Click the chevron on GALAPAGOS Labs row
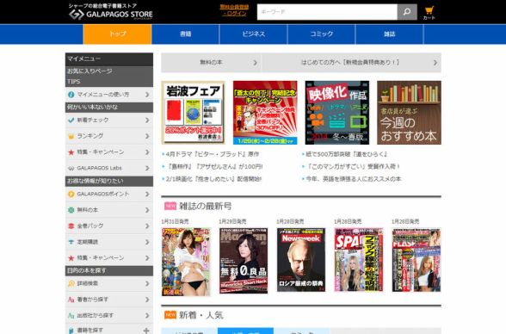Screen dimensions: 506x334 [x=147, y=168]
